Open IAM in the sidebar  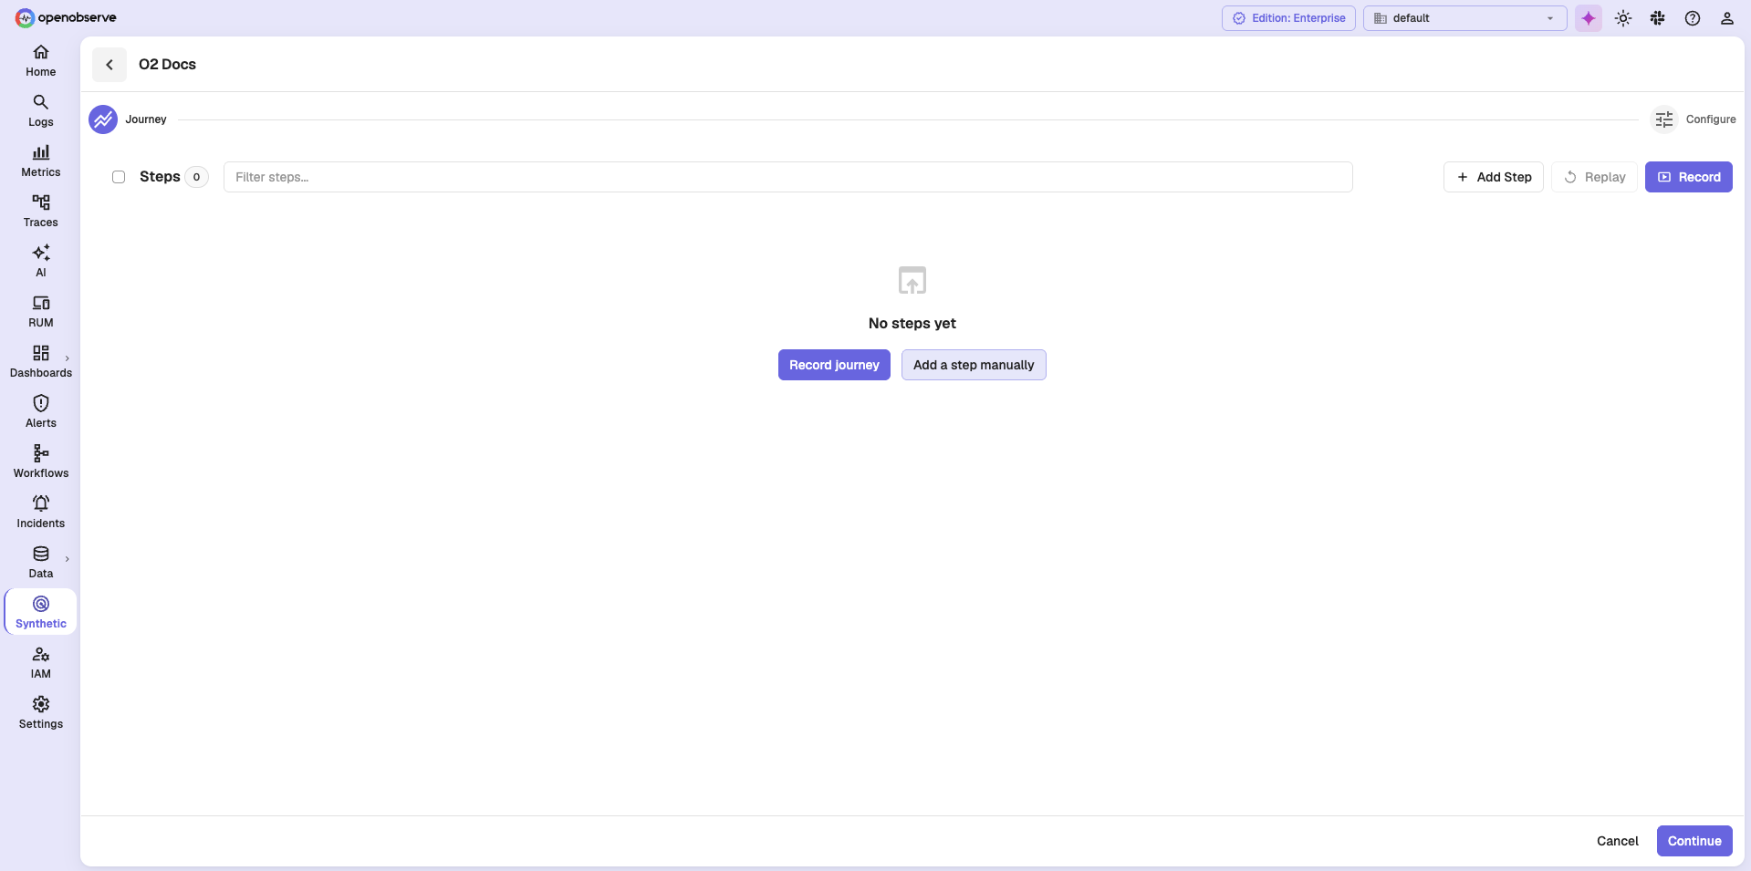pyautogui.click(x=40, y=663)
